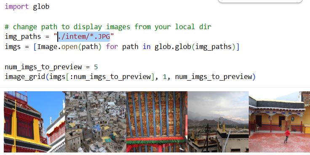The width and height of the screenshot is (310, 155).
Task: Click the 'imgs' variable at line start
Action: point(13,47)
